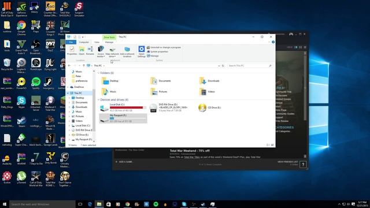Select the CD Drive (E:)
370x208 pixels.
coord(210,107)
